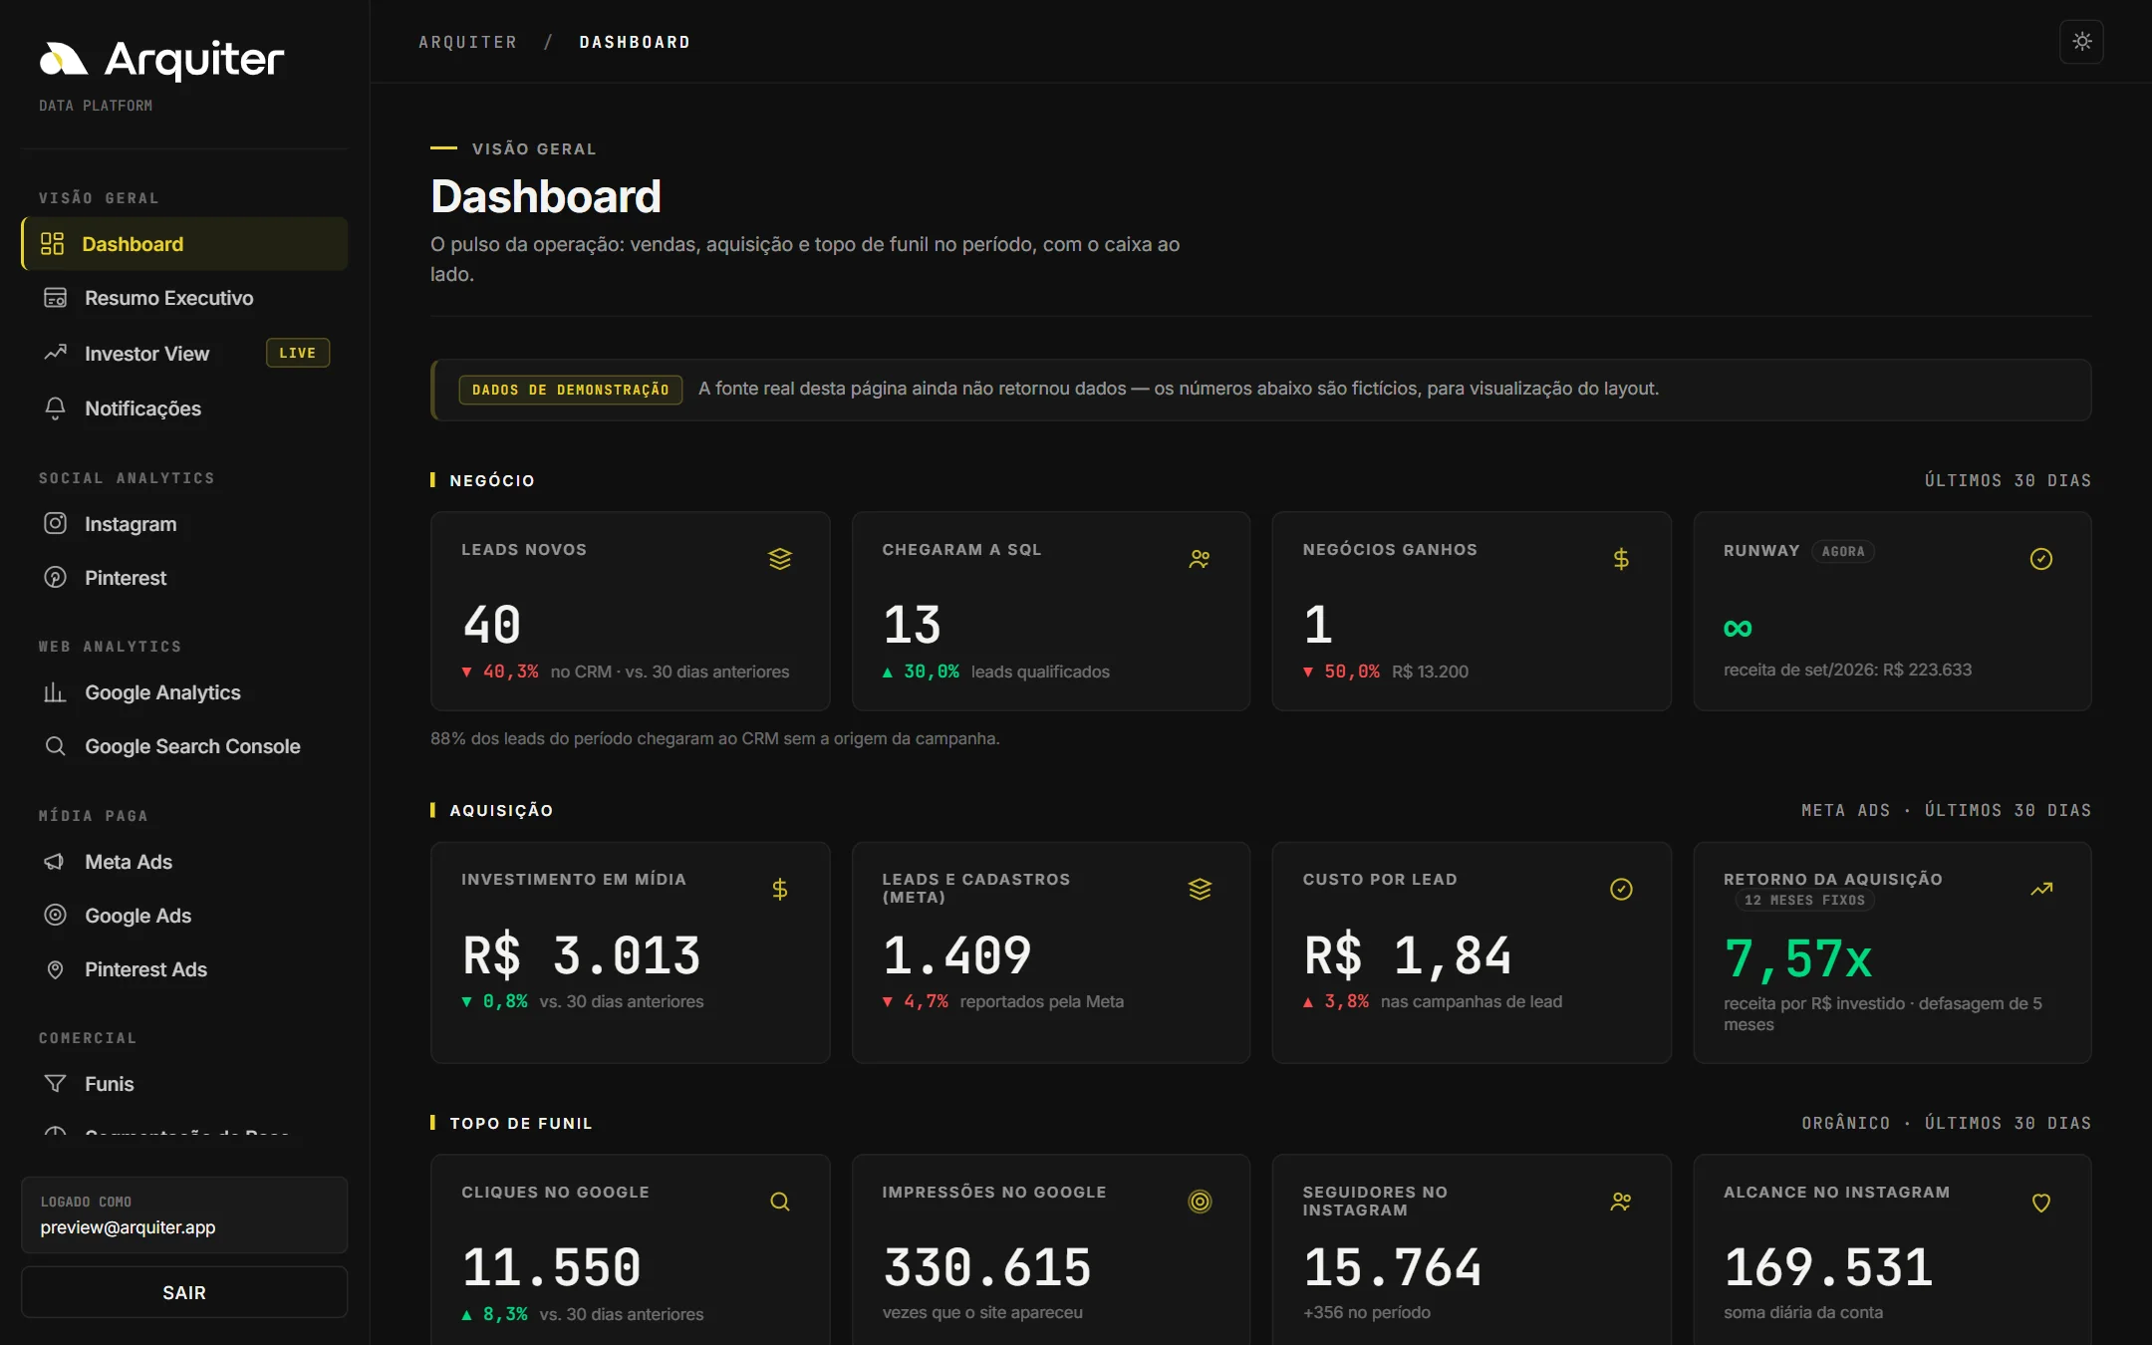Viewport: 2152px width, 1345px height.
Task: Click the Instagram sidebar icon
Action: pos(56,523)
